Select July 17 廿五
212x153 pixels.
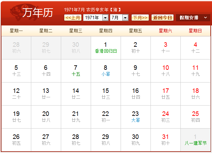click(166, 94)
